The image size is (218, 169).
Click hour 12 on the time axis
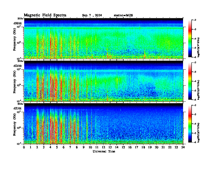[x=103, y=147]
